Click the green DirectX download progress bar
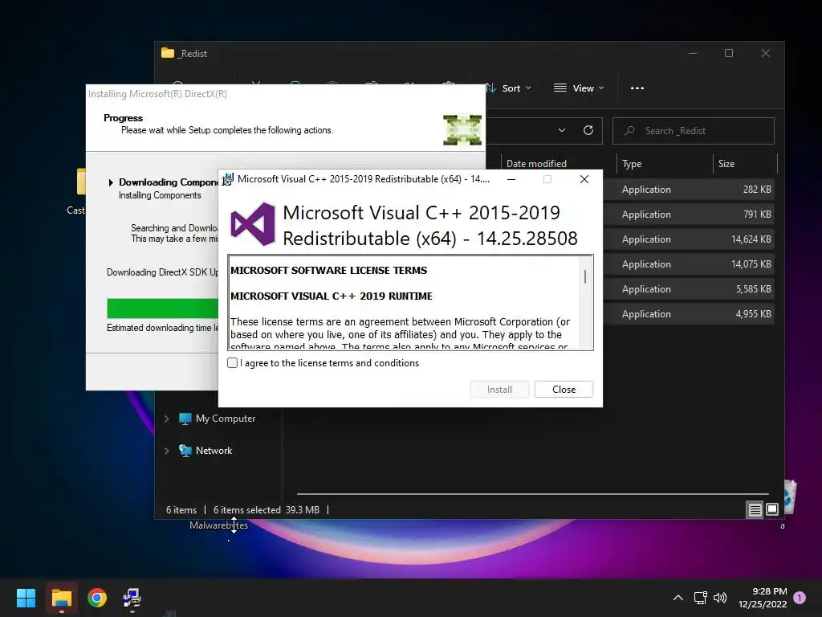 (x=162, y=308)
